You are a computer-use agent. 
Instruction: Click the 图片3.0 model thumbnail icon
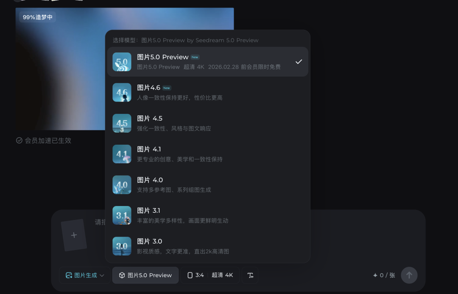[122, 246]
